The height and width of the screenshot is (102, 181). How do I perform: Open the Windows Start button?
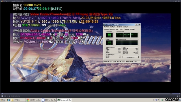click(3, 100)
